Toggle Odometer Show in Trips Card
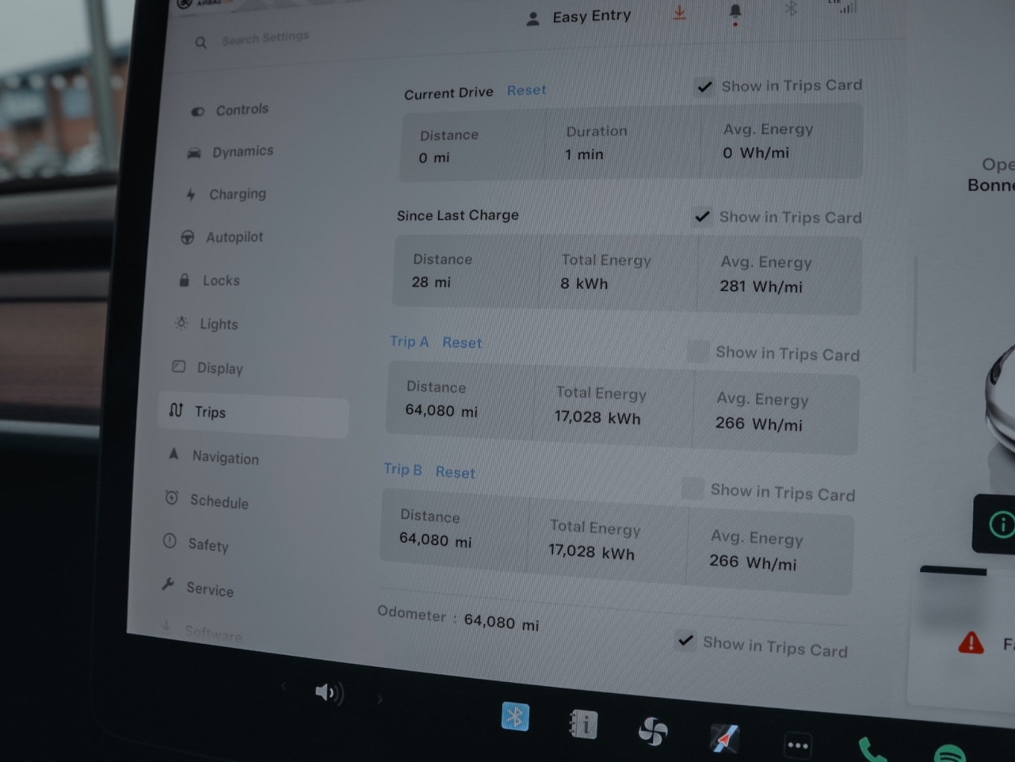 tap(685, 640)
